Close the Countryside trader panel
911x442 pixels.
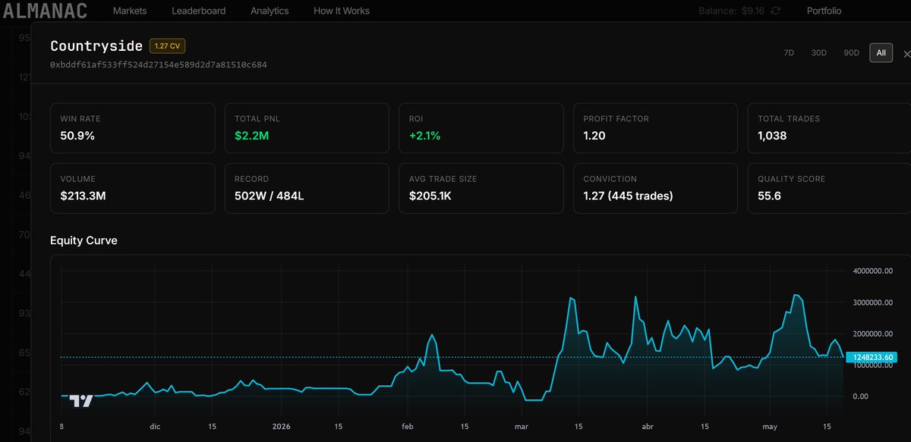point(906,54)
